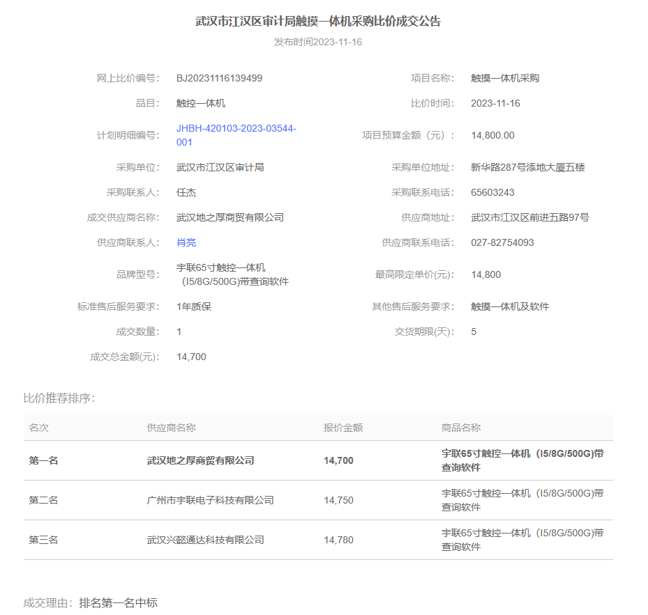
Task: Click the 排名第一名中标 deal reason text
Action: pos(118,602)
